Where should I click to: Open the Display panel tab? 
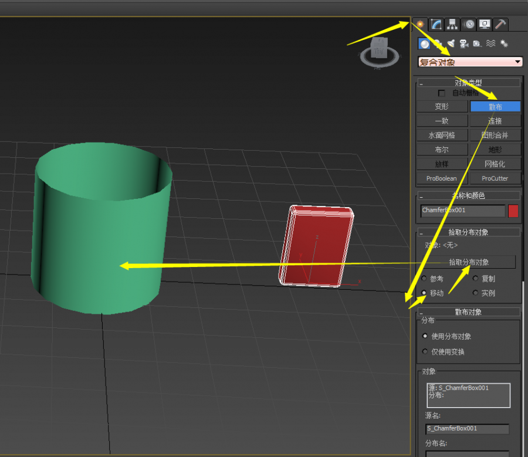click(x=485, y=24)
